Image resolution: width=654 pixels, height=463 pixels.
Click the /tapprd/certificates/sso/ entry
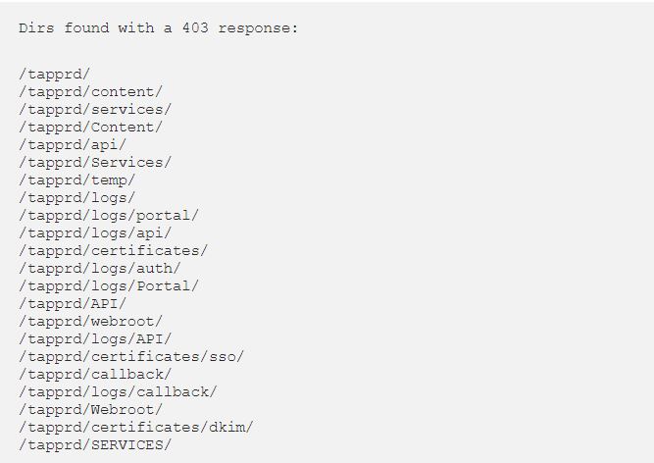131,357
